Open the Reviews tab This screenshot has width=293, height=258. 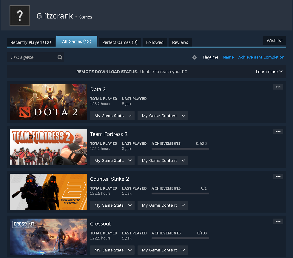(180, 42)
